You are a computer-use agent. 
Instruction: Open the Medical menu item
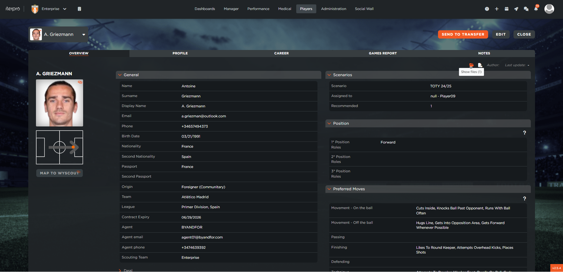pyautogui.click(x=284, y=9)
